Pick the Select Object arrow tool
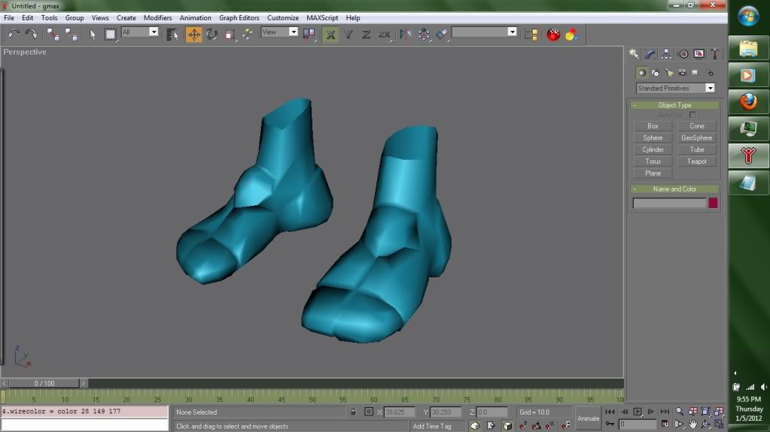This screenshot has height=432, width=770. 93,35
